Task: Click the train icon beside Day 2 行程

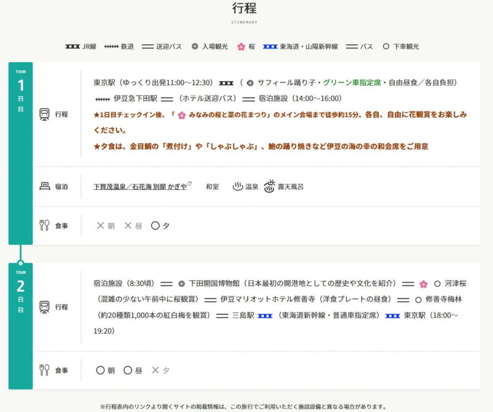Action: coord(44,307)
